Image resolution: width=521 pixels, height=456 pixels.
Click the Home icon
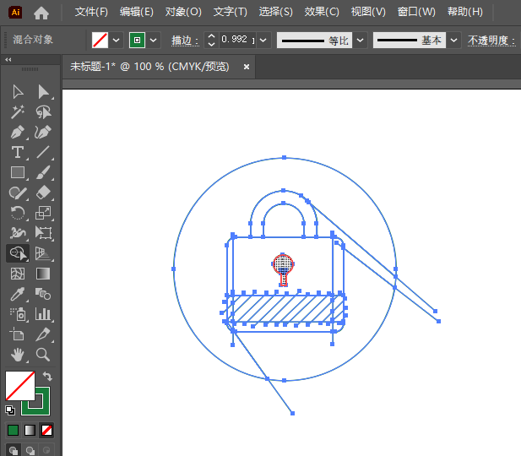[x=41, y=13]
